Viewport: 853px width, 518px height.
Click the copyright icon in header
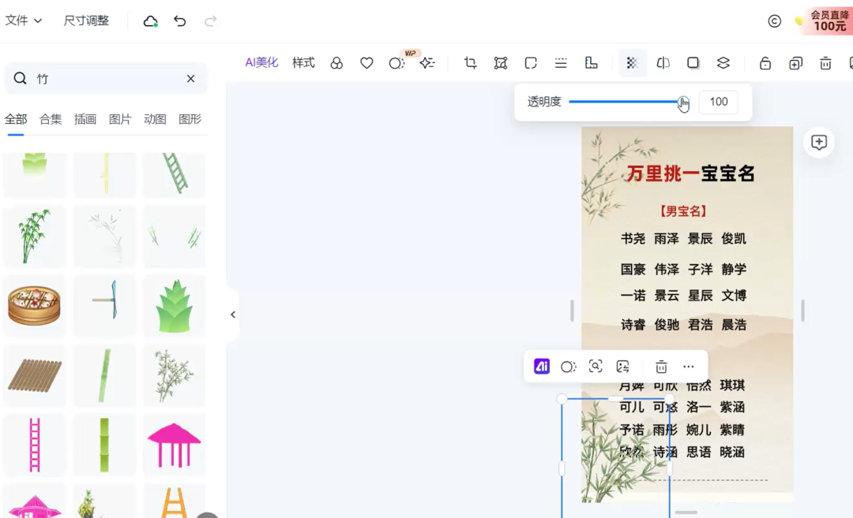[x=774, y=21]
